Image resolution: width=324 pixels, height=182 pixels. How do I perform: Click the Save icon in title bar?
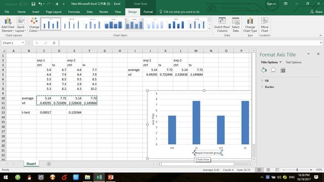(x=33, y=4)
